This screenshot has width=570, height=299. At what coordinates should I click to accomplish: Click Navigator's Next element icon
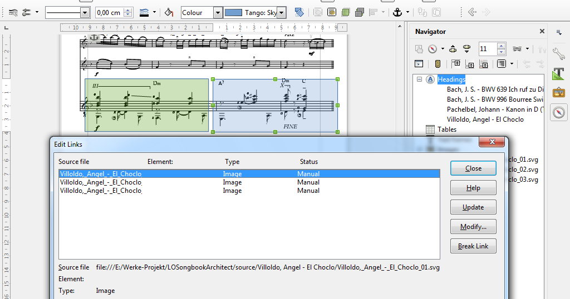[467, 48]
